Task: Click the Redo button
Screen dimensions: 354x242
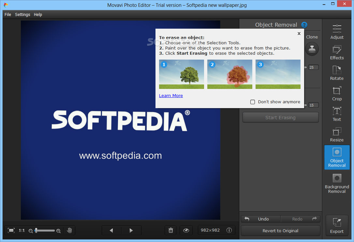Action: tap(301, 219)
